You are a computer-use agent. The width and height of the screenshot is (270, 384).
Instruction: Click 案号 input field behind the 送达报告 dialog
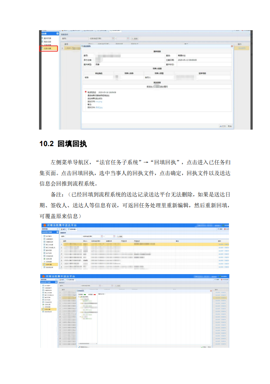[x=78, y=39]
